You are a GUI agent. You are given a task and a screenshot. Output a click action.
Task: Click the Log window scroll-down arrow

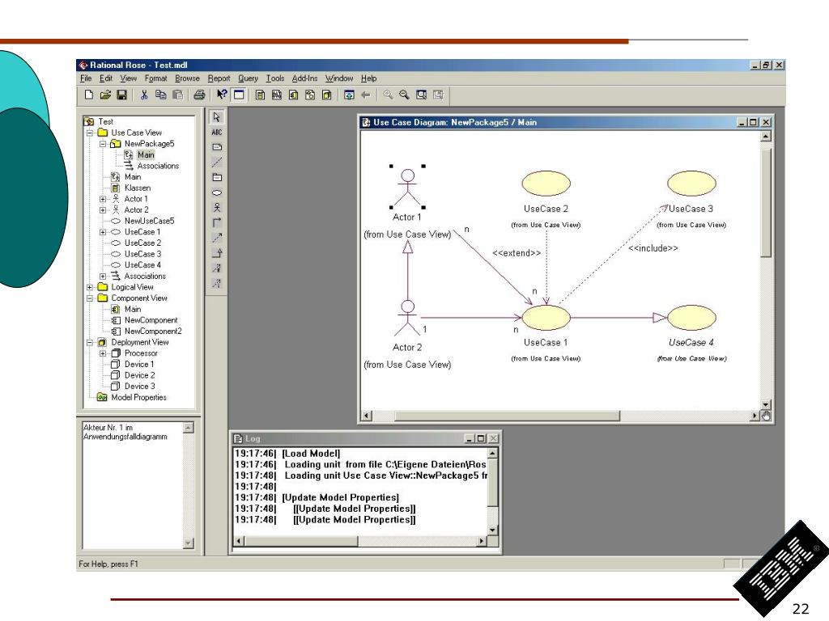point(492,530)
